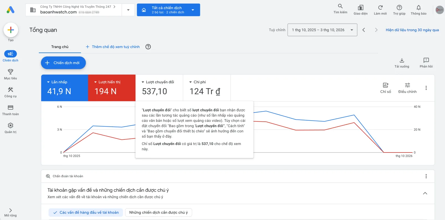Open Chiến dịch in sidebar
Viewport: 445px width, 220px height.
(11, 56)
